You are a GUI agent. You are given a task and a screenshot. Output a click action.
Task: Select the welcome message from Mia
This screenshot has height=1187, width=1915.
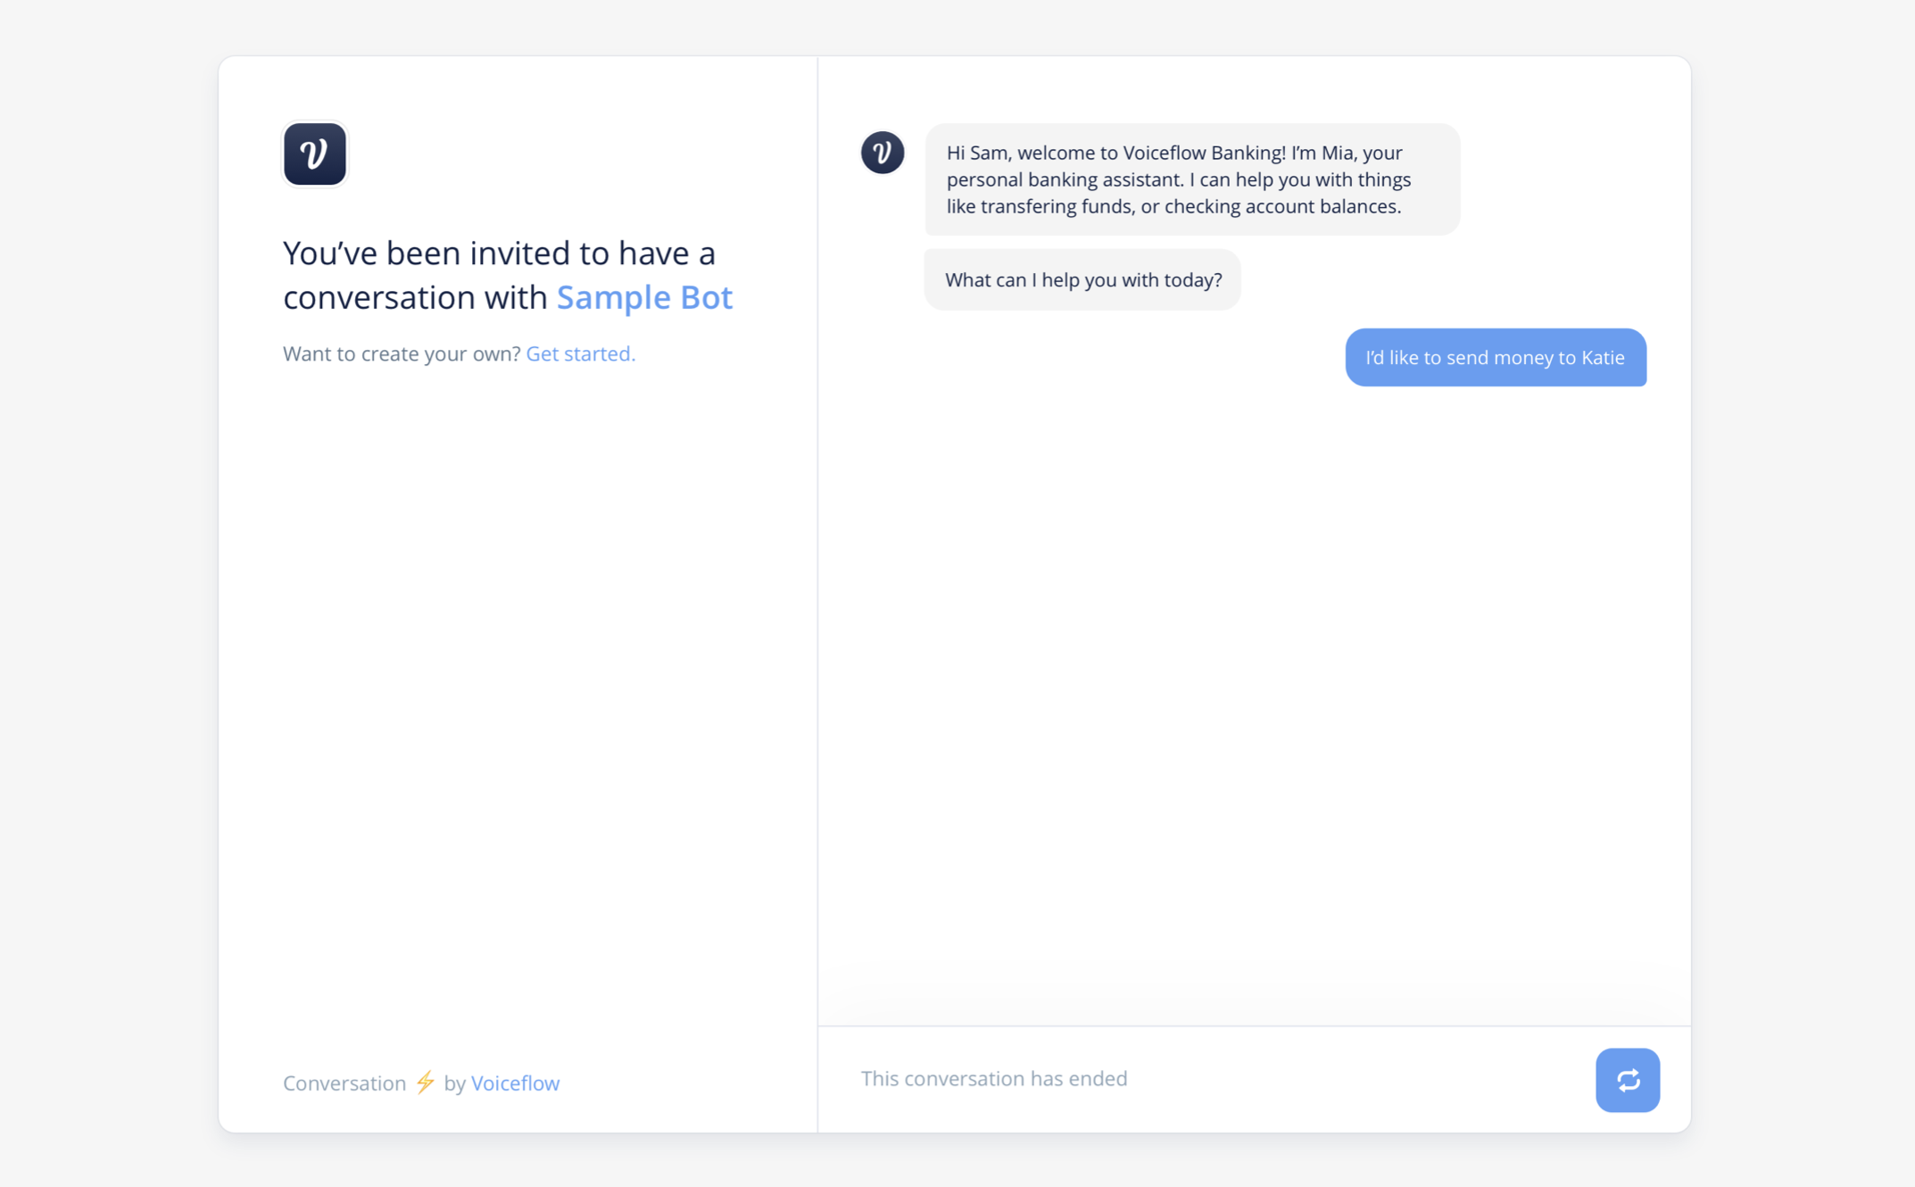pos(1191,178)
